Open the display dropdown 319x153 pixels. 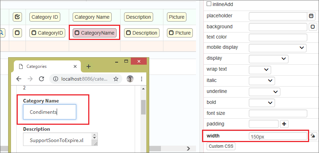tap(269, 59)
